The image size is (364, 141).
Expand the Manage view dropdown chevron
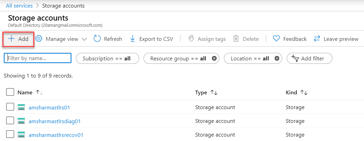(84, 39)
